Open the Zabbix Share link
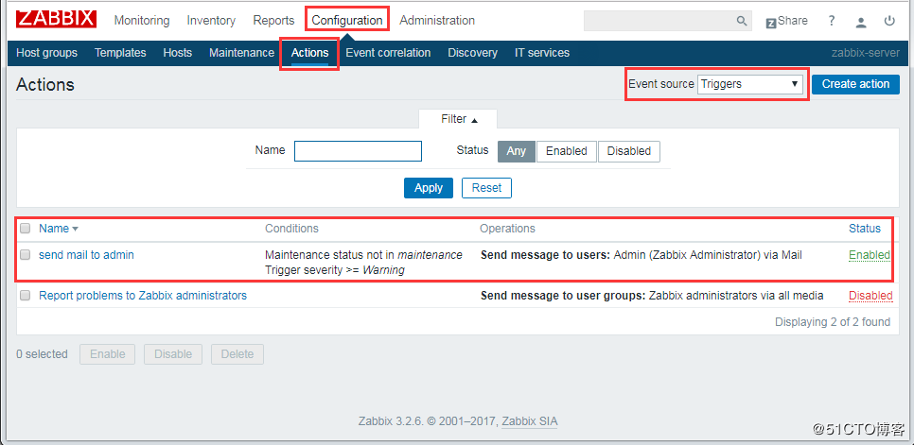 pyautogui.click(x=786, y=21)
